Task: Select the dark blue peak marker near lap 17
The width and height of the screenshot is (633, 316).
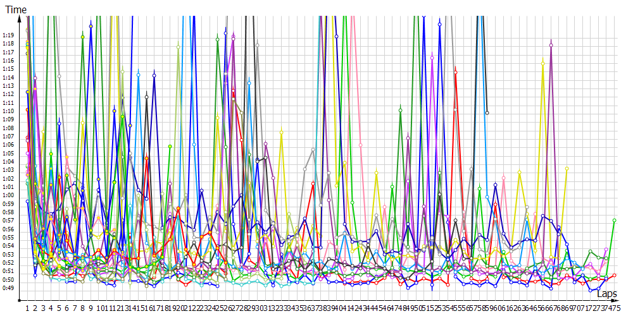Action: coord(154,75)
